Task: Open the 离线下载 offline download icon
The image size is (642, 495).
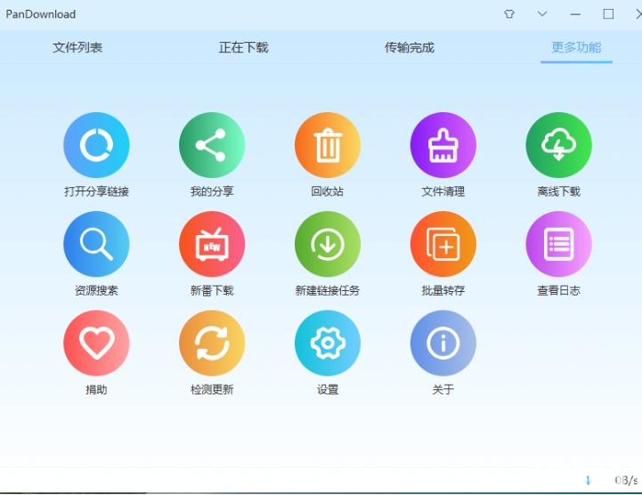Action: [x=558, y=145]
